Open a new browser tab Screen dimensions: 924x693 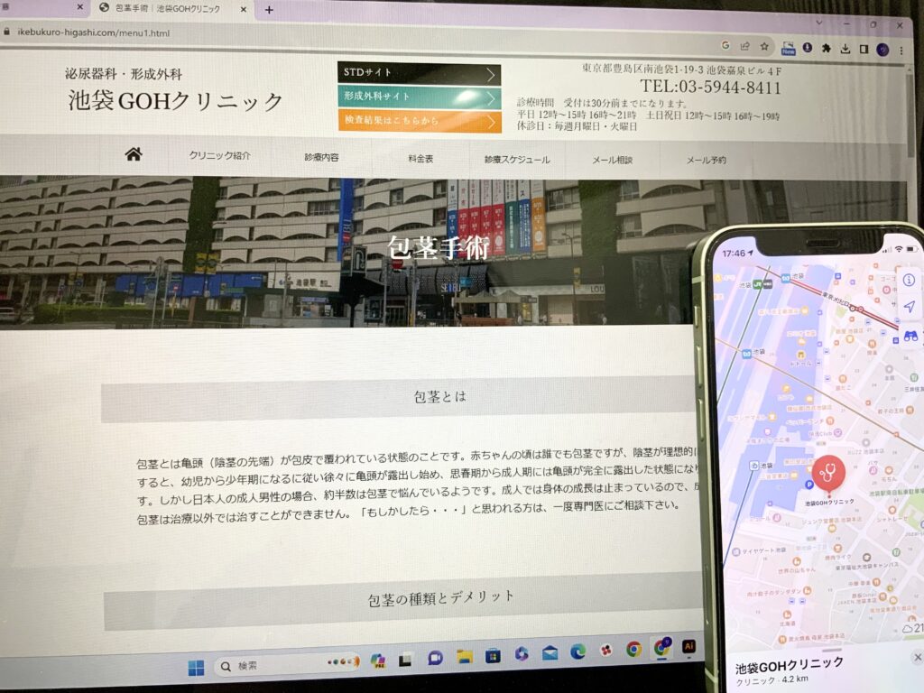pos(269,9)
